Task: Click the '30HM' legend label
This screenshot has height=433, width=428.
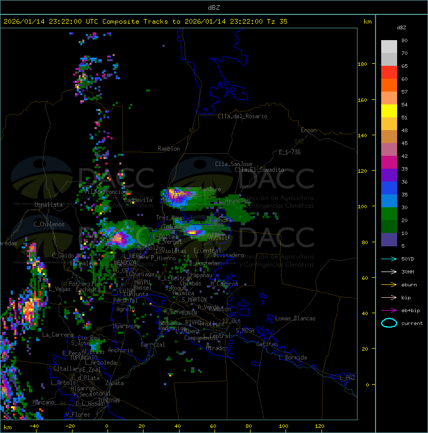Action: tap(407, 272)
